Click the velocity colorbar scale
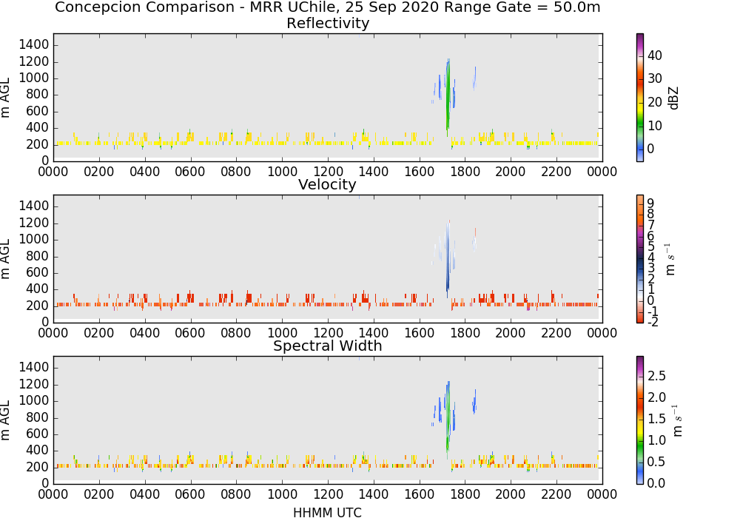The image size is (740, 518). click(640, 259)
